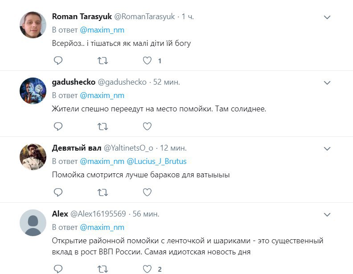Retweet Девятый вал's tweet
This screenshot has height=274, width=353.
point(103,192)
